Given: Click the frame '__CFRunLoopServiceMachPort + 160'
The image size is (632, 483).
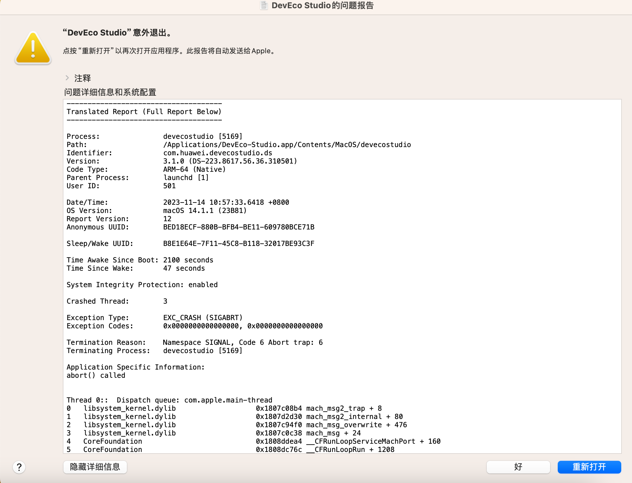Looking at the screenshot, I should pos(373,441).
